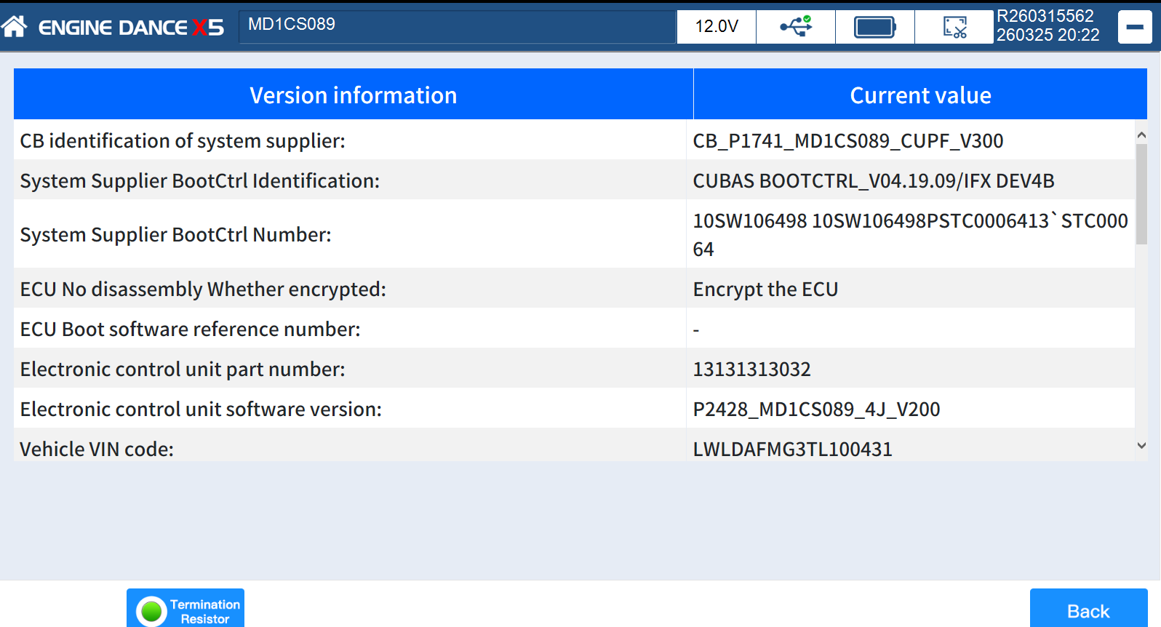Click the Version information column header
The image size is (1161, 627).
click(x=354, y=95)
